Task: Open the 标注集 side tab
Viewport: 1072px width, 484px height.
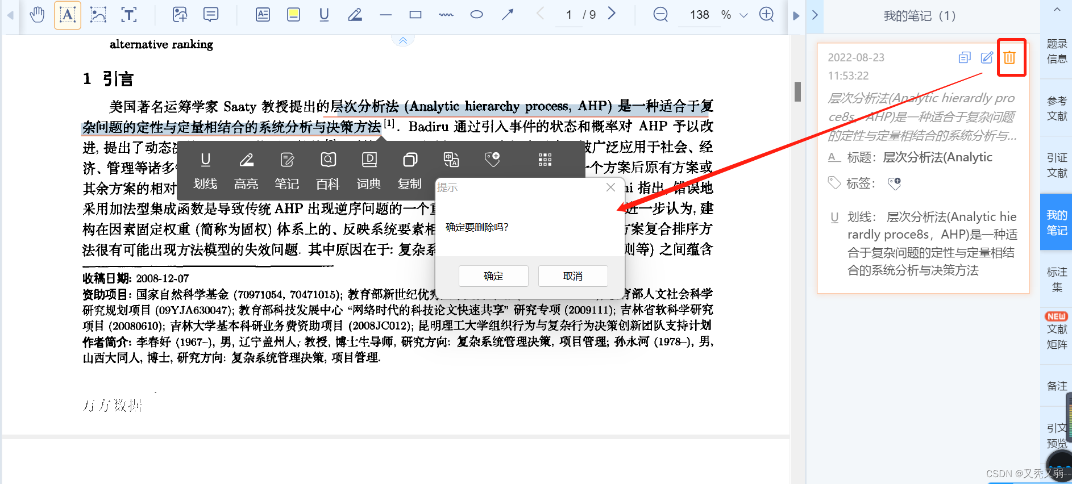Action: tap(1057, 279)
